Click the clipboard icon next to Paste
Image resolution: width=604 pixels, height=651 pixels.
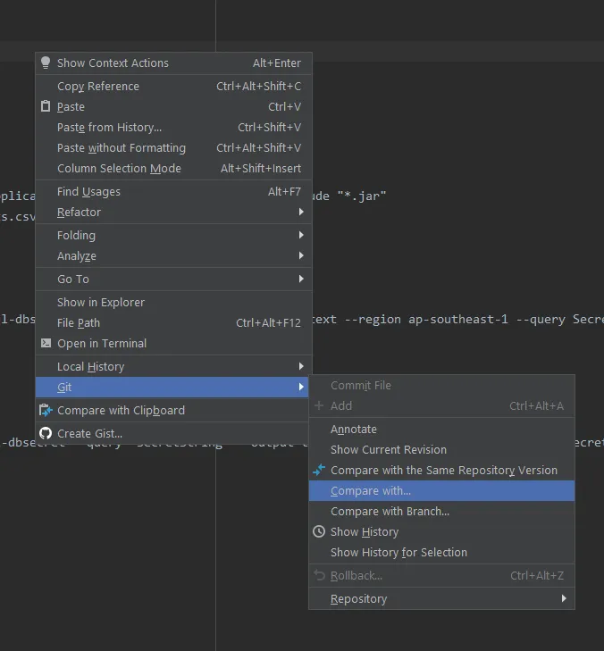[46, 106]
